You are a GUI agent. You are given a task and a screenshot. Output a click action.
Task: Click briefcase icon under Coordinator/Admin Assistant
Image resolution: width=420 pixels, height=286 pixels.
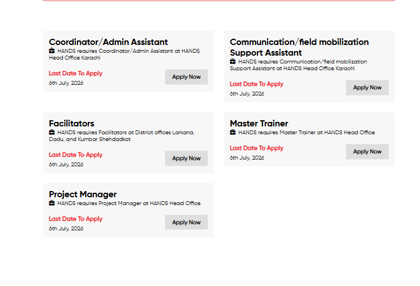[52, 51]
